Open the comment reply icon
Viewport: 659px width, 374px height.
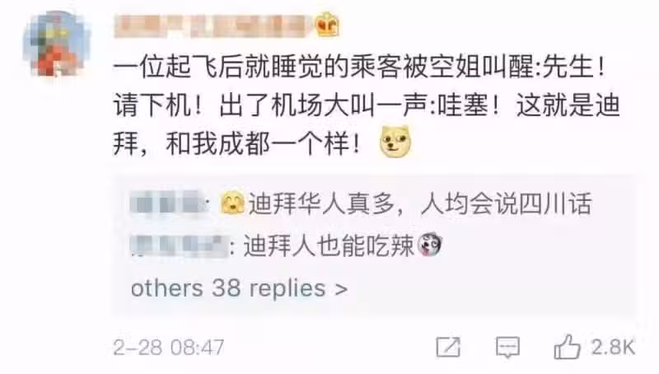[x=507, y=348]
